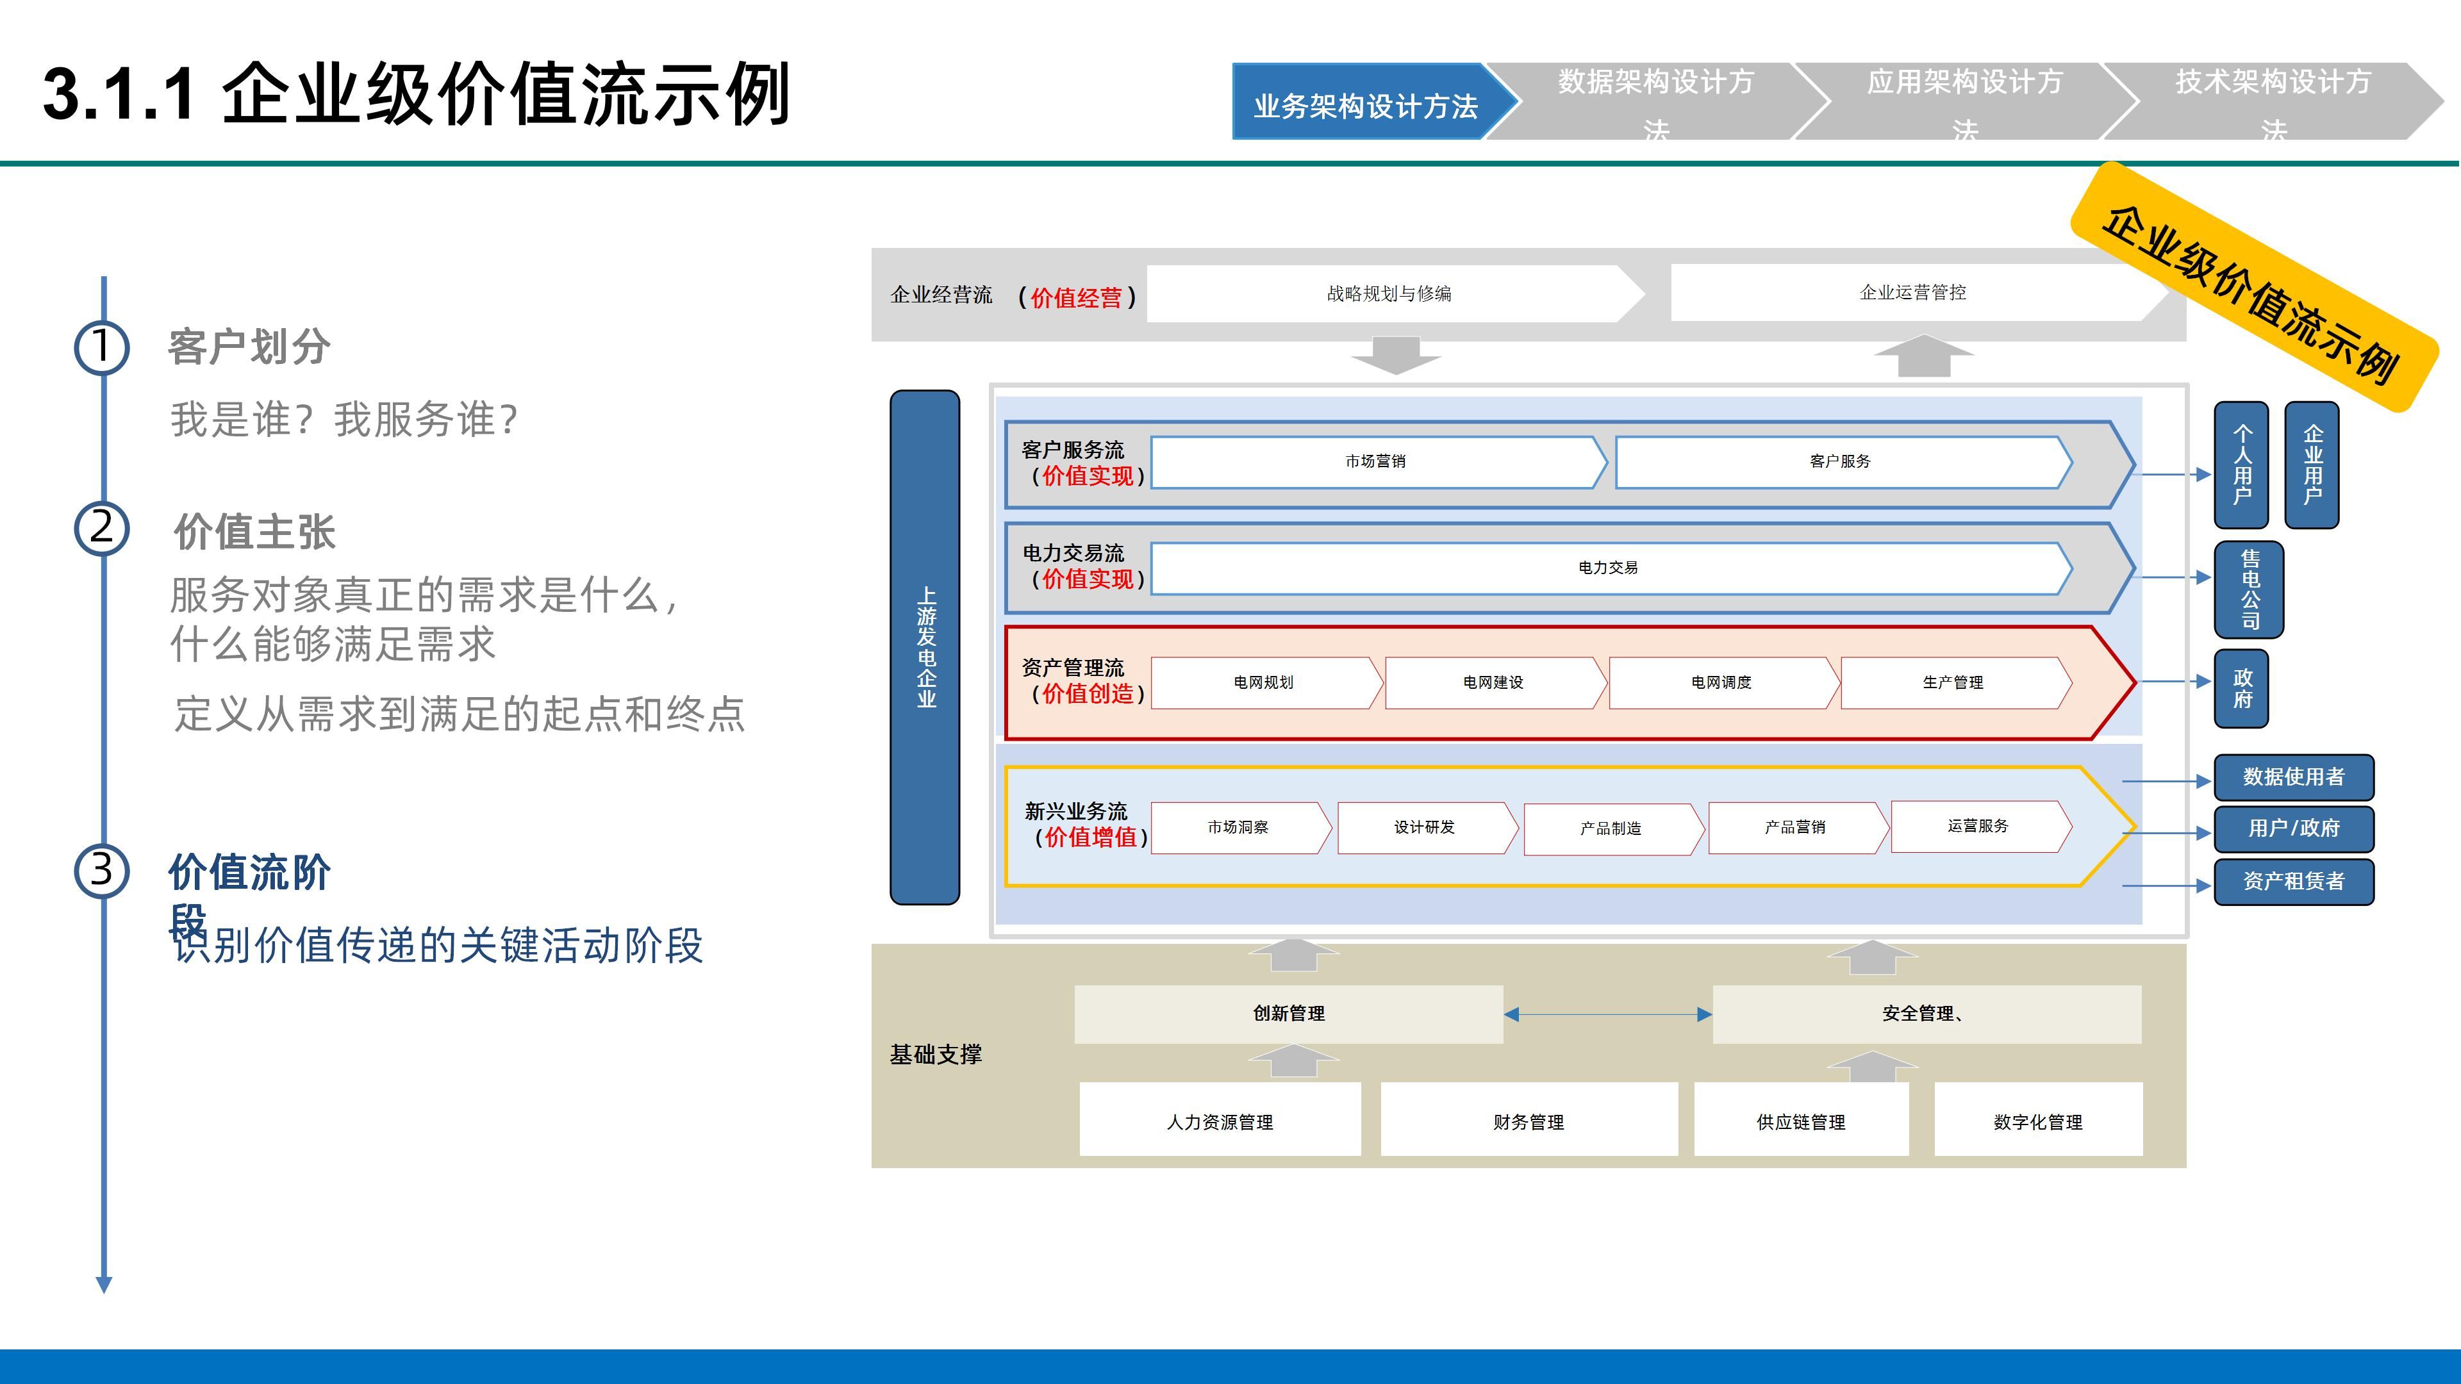Select the 售电公司 customer box

pyautogui.click(x=2250, y=589)
